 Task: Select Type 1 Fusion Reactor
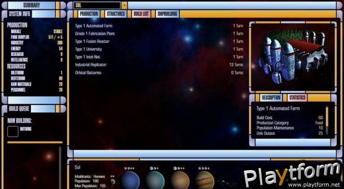(x=159, y=41)
